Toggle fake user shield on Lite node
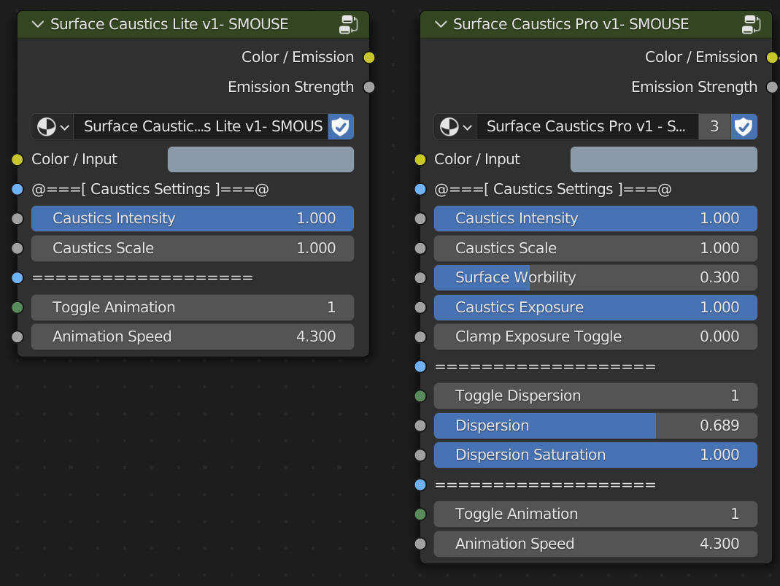Image resolution: width=780 pixels, height=586 pixels. pyautogui.click(x=341, y=126)
